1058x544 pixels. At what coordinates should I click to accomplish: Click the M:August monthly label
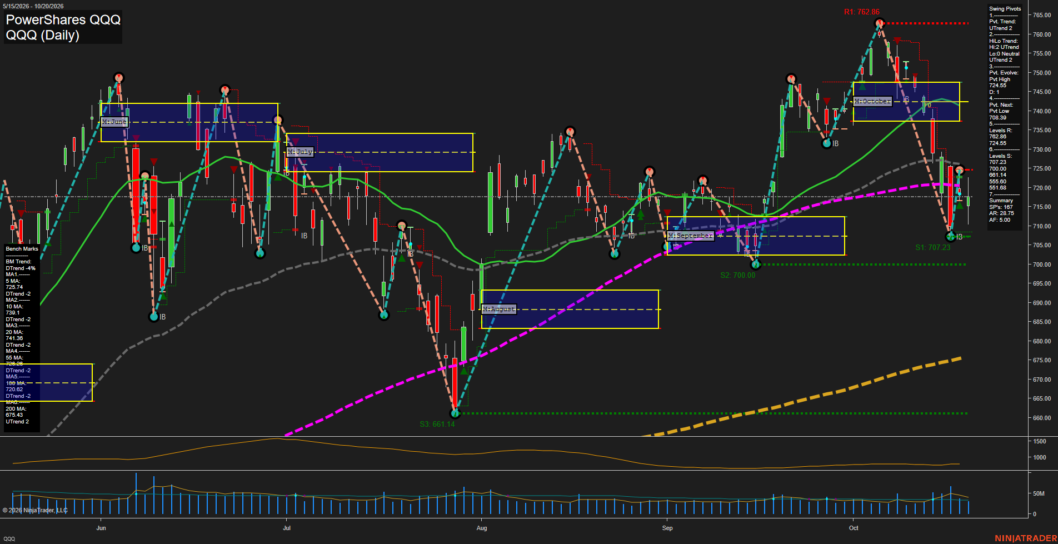coord(499,309)
